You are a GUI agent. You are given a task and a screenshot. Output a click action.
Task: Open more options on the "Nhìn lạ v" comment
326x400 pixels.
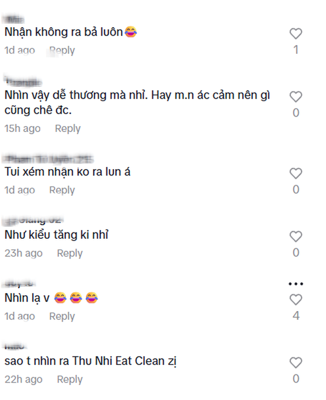295,283
